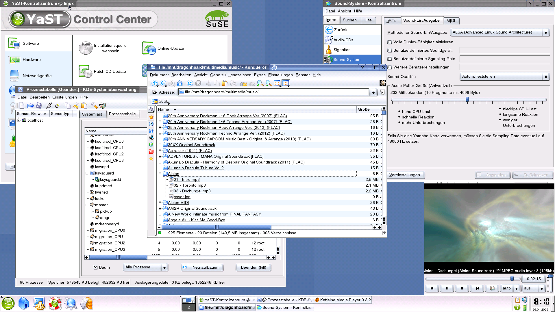Image resolution: width=555 pixels, height=312 pixels.
Task: Zoom in with Konqueror's magnifier plus icon
Action: [x=260, y=83]
